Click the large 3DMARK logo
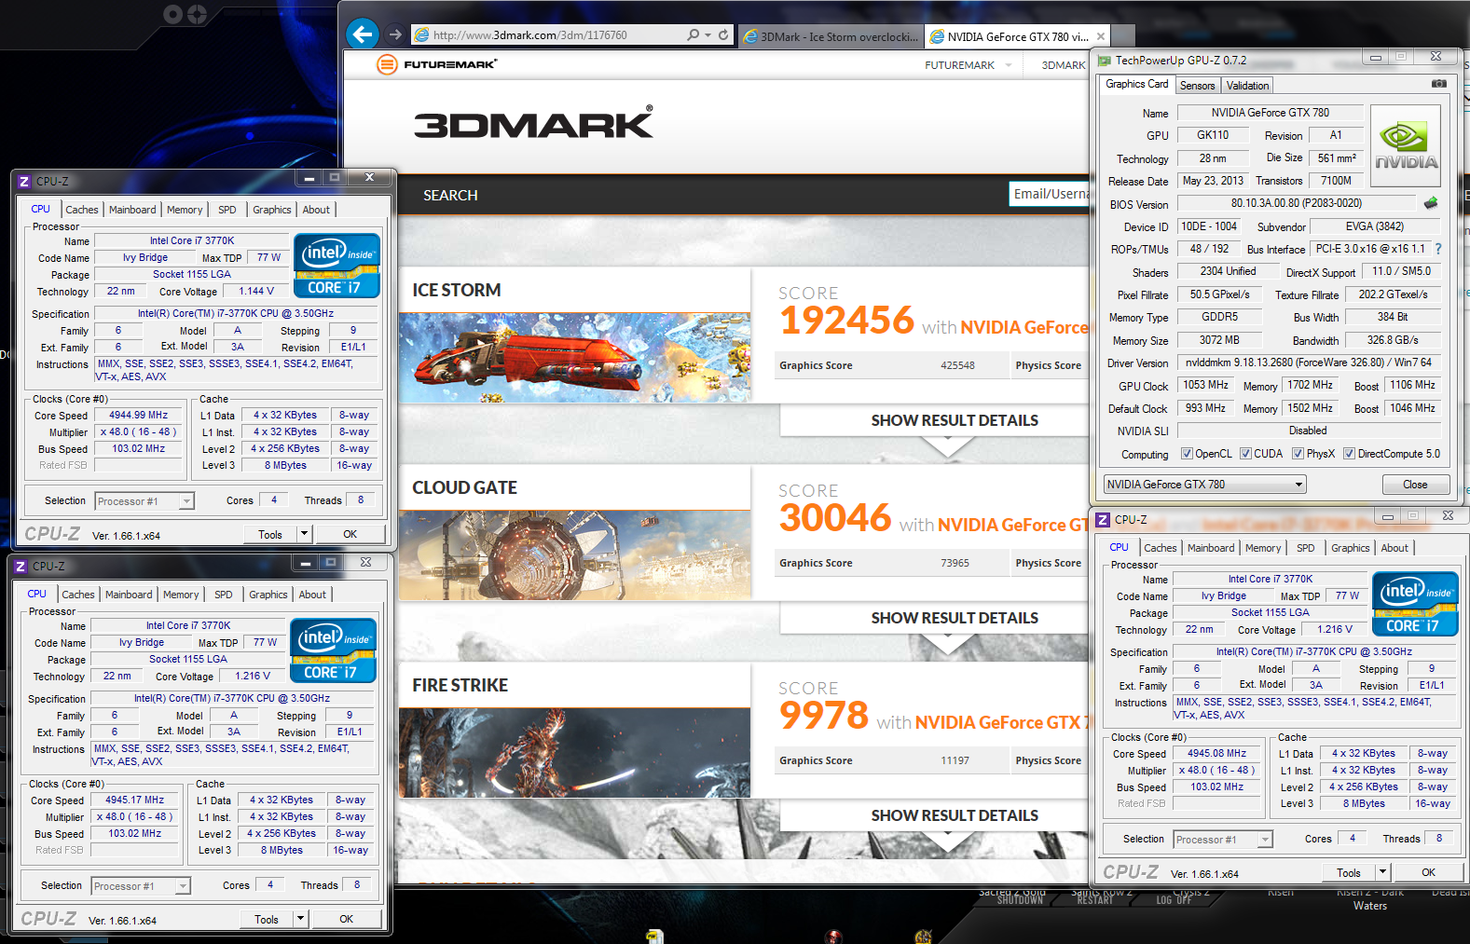The image size is (1470, 944). [533, 123]
